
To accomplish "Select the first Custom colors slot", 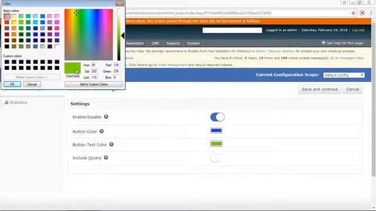I will click(7, 62).
